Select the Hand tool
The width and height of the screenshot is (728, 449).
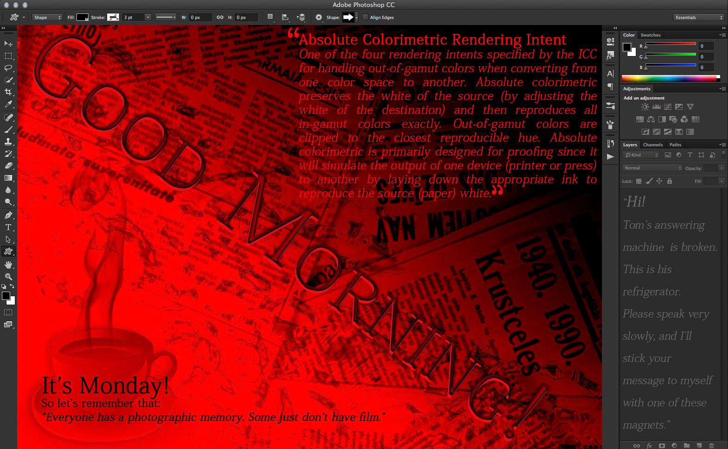(x=8, y=265)
